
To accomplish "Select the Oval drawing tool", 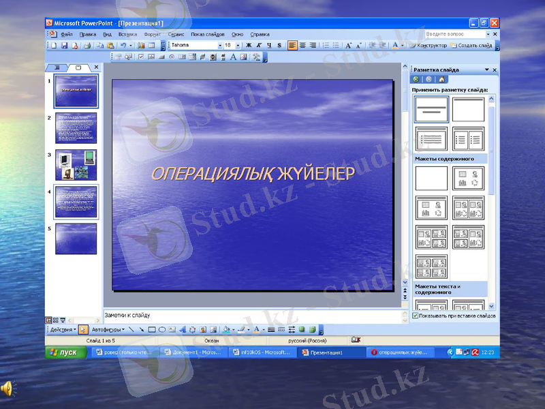I will 161,329.
